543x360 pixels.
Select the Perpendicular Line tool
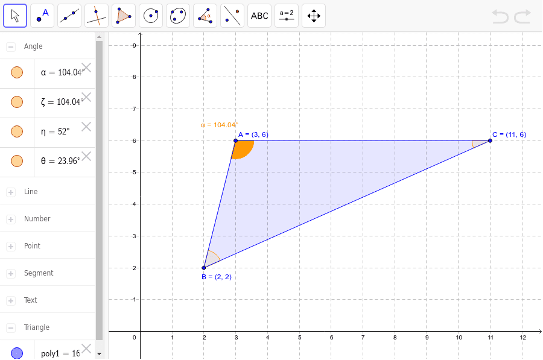click(x=97, y=16)
